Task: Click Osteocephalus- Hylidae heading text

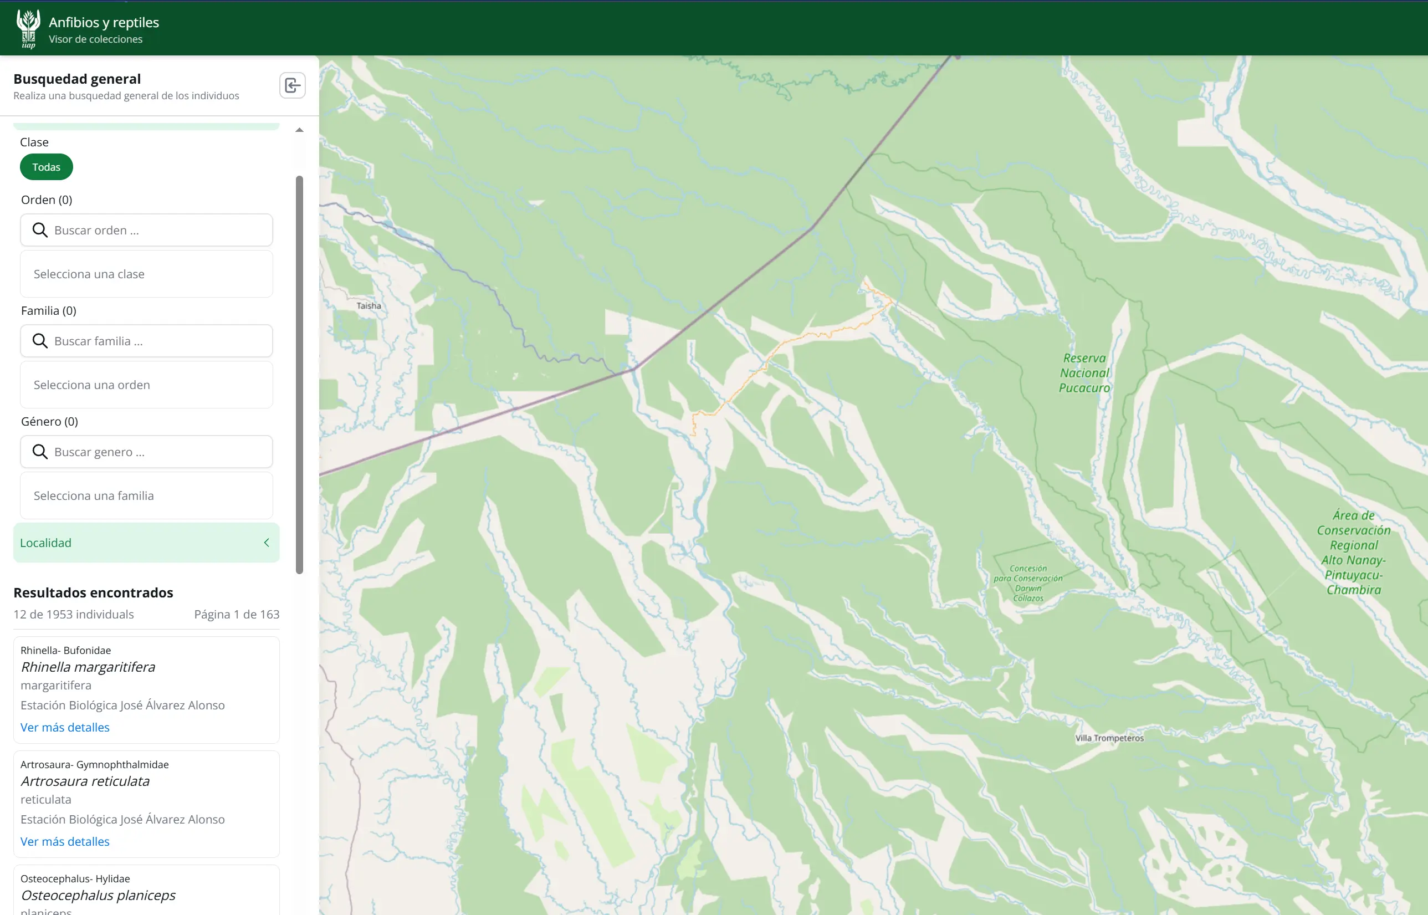Action: (75, 878)
